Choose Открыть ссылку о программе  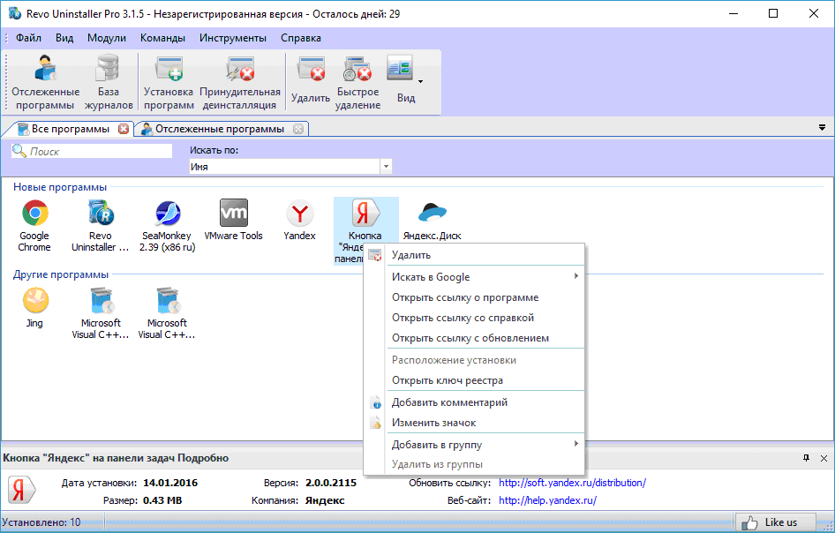tap(474, 297)
